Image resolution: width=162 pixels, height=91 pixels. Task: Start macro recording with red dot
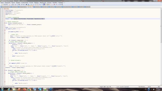54,5
